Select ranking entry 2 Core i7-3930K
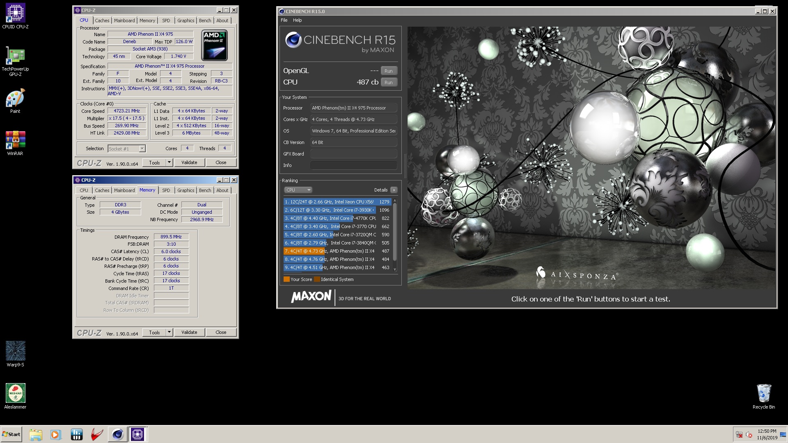This screenshot has width=788, height=443. (337, 210)
